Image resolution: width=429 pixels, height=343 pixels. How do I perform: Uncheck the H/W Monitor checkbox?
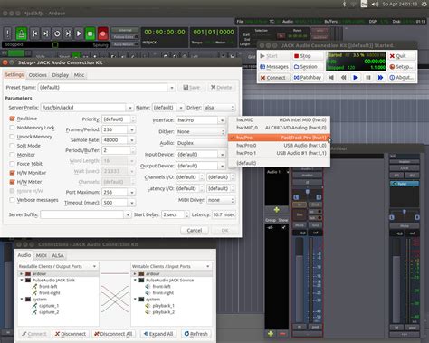(x=12, y=173)
